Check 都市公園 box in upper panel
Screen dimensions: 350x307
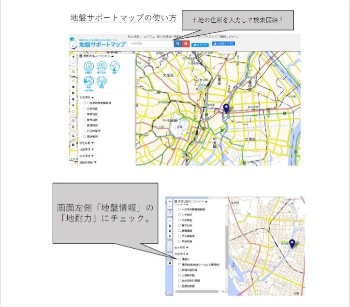(x=85, y=120)
